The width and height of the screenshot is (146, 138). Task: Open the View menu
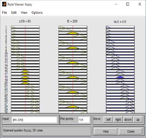click(x=24, y=13)
